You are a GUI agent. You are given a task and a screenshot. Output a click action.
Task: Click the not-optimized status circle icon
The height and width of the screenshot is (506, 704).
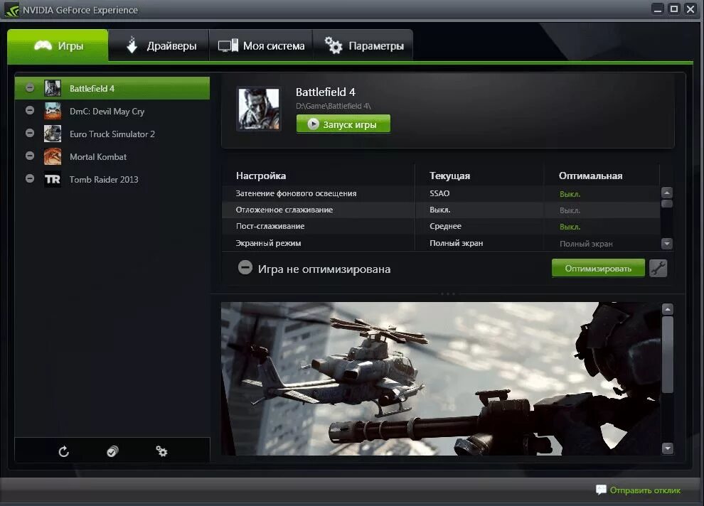(245, 267)
